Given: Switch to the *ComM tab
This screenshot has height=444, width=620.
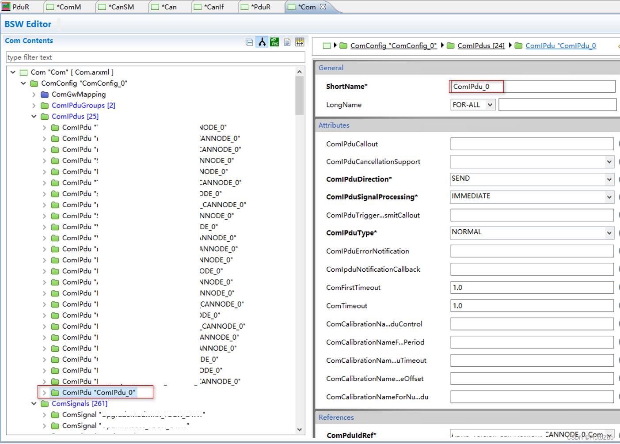Looking at the screenshot, I should 68,7.
